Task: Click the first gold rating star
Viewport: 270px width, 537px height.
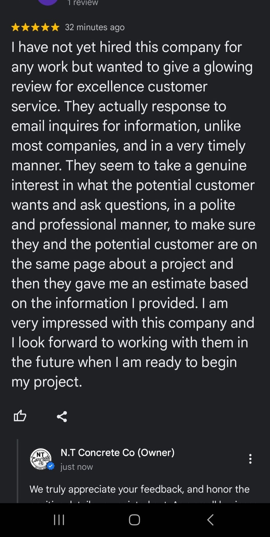Action: [x=15, y=27]
